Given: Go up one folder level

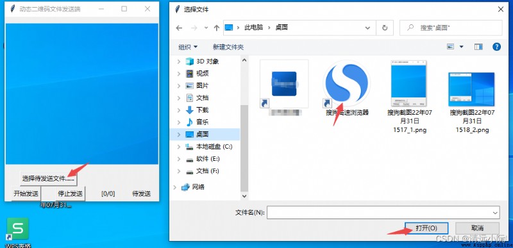Looking at the screenshot, I should [x=216, y=28].
